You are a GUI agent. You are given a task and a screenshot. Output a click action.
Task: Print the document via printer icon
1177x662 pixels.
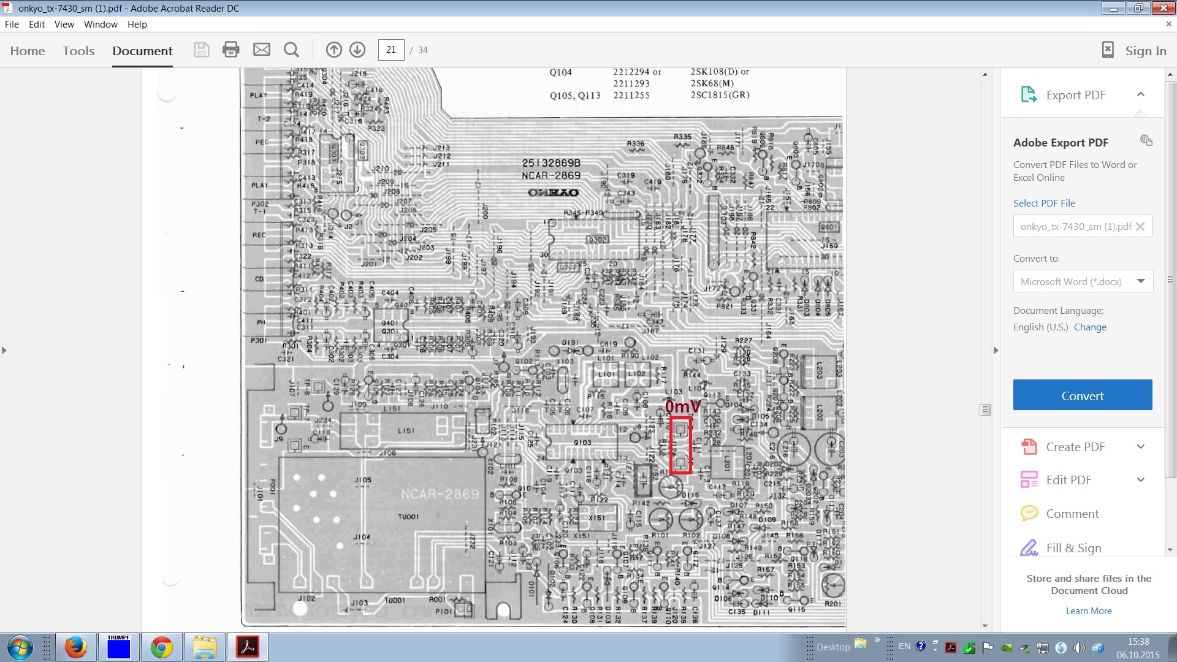click(x=231, y=50)
